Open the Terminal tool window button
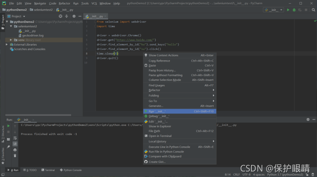The width and height of the screenshot is (317, 177). [48, 170]
